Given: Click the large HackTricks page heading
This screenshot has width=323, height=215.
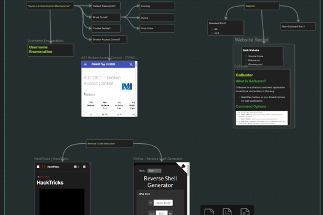Looking at the screenshot, I should (x=50, y=183).
